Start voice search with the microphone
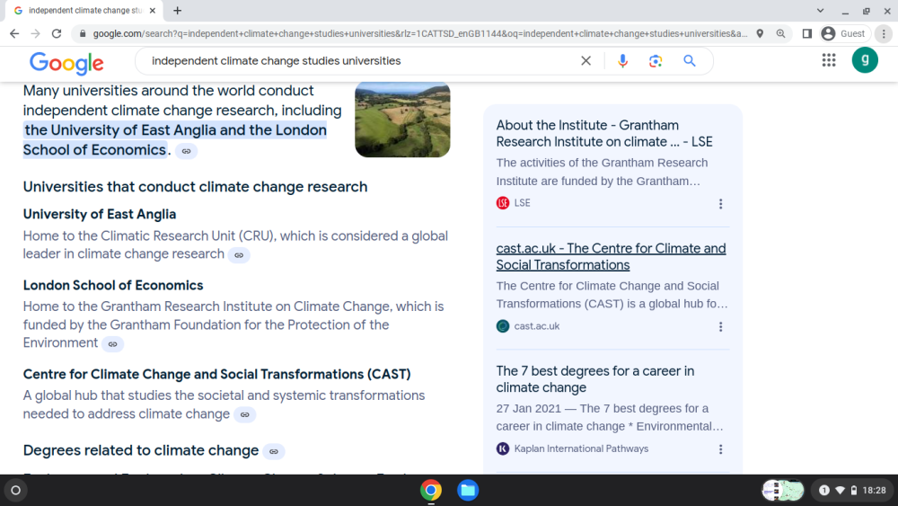The image size is (898, 506). click(x=622, y=61)
